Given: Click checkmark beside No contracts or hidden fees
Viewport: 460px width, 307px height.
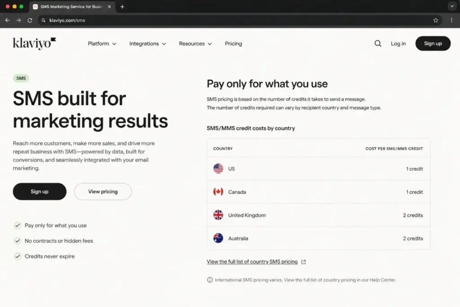Looking at the screenshot, I should pyautogui.click(x=18, y=240).
